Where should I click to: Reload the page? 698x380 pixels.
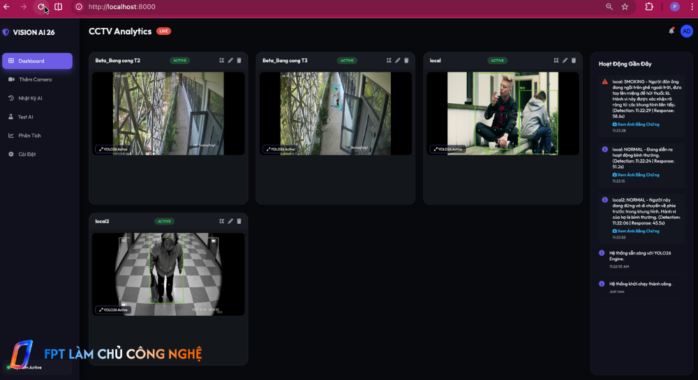(41, 7)
